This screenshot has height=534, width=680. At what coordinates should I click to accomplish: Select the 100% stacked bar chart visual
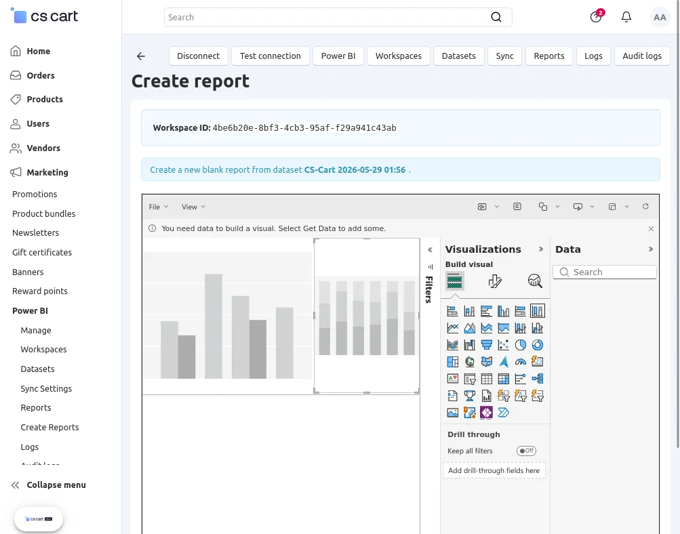pos(520,311)
